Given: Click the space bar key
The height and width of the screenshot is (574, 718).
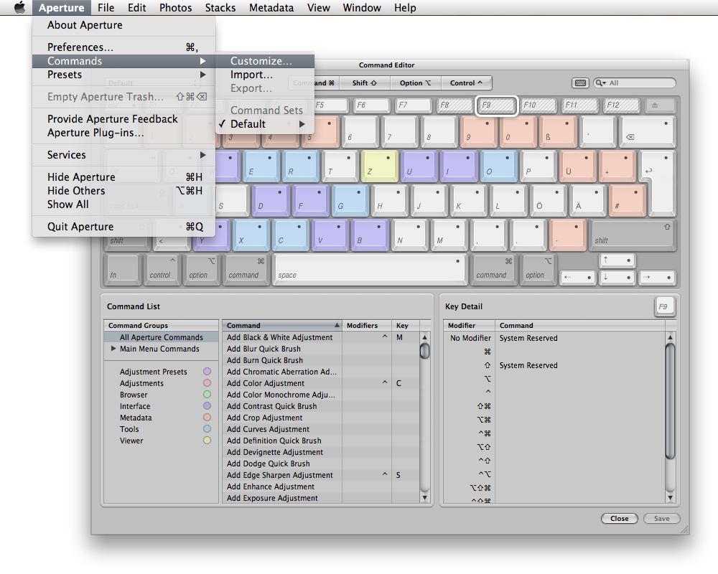Looking at the screenshot, I should click(x=370, y=269).
